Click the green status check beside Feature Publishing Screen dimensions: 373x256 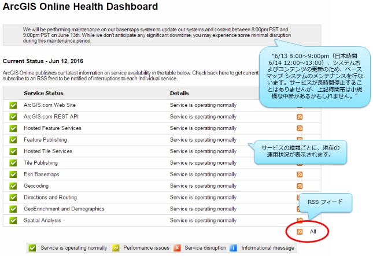pos(13,140)
